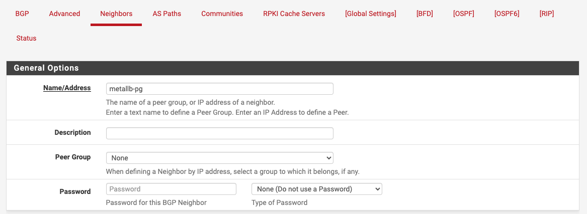The width and height of the screenshot is (587, 214).
Task: Expand the Peer Group dropdown
Action: [x=219, y=158]
